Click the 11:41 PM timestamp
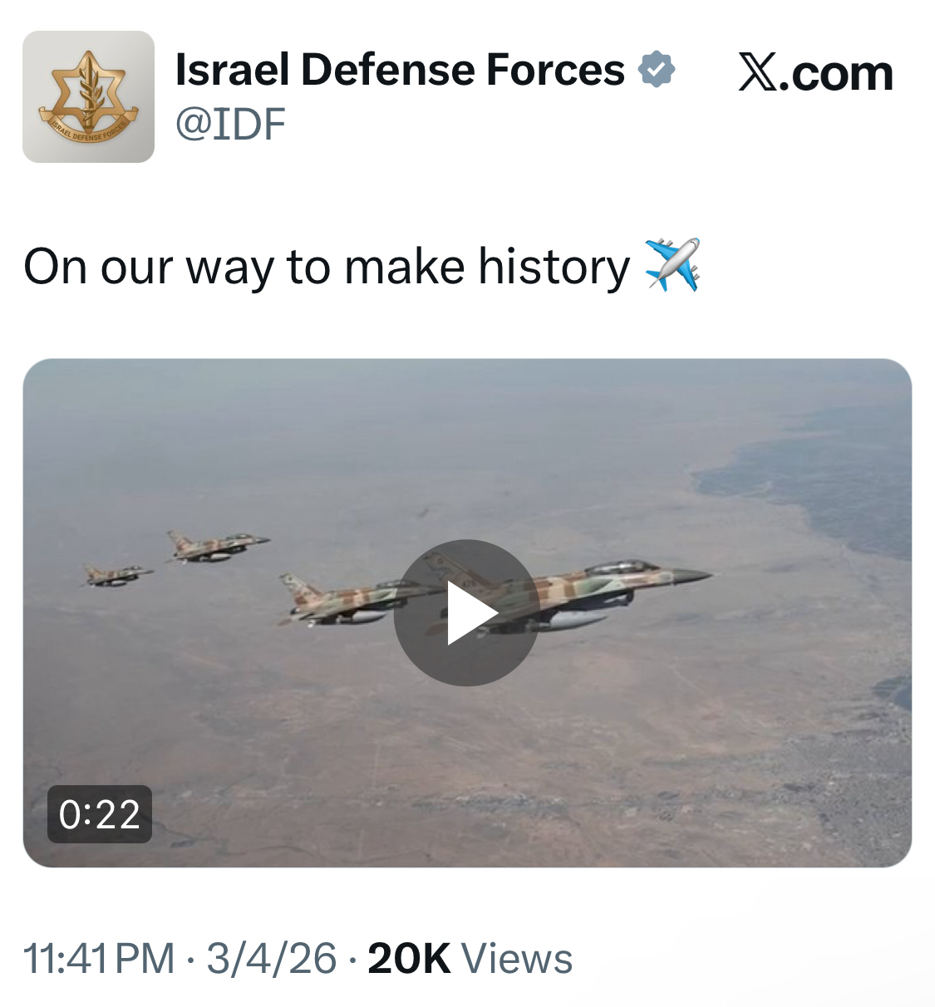The image size is (935, 1007). click(99, 959)
